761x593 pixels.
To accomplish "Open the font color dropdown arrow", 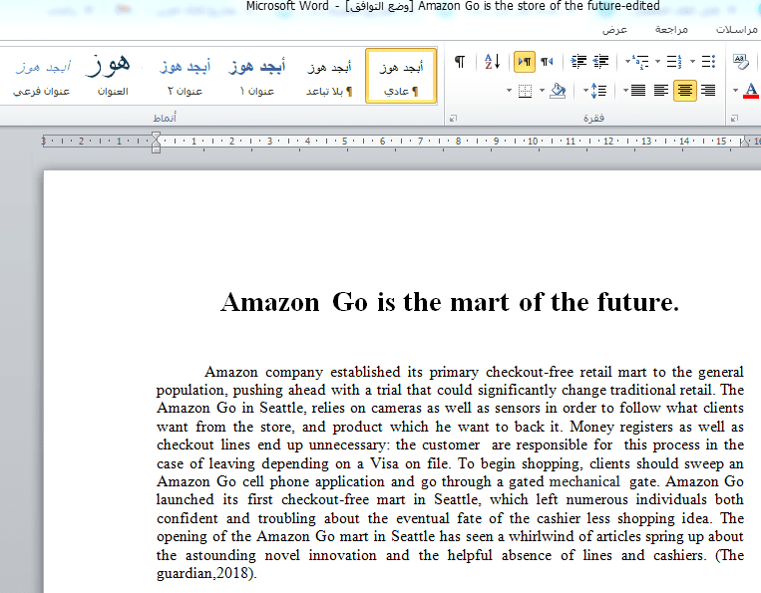I will point(735,91).
